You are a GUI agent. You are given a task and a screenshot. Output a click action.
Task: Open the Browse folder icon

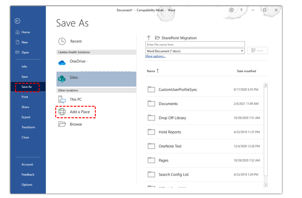[x=62, y=124]
